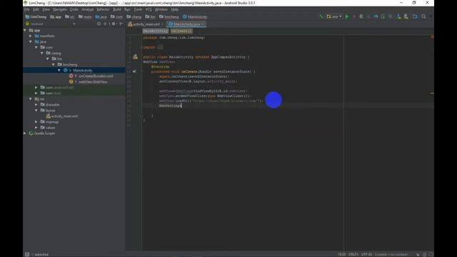
Task: Expand the Gradle Scripts node
Action: point(25,133)
